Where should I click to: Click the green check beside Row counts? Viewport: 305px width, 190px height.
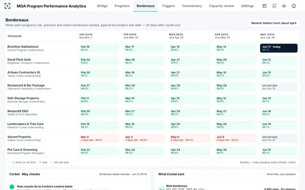(12, 187)
